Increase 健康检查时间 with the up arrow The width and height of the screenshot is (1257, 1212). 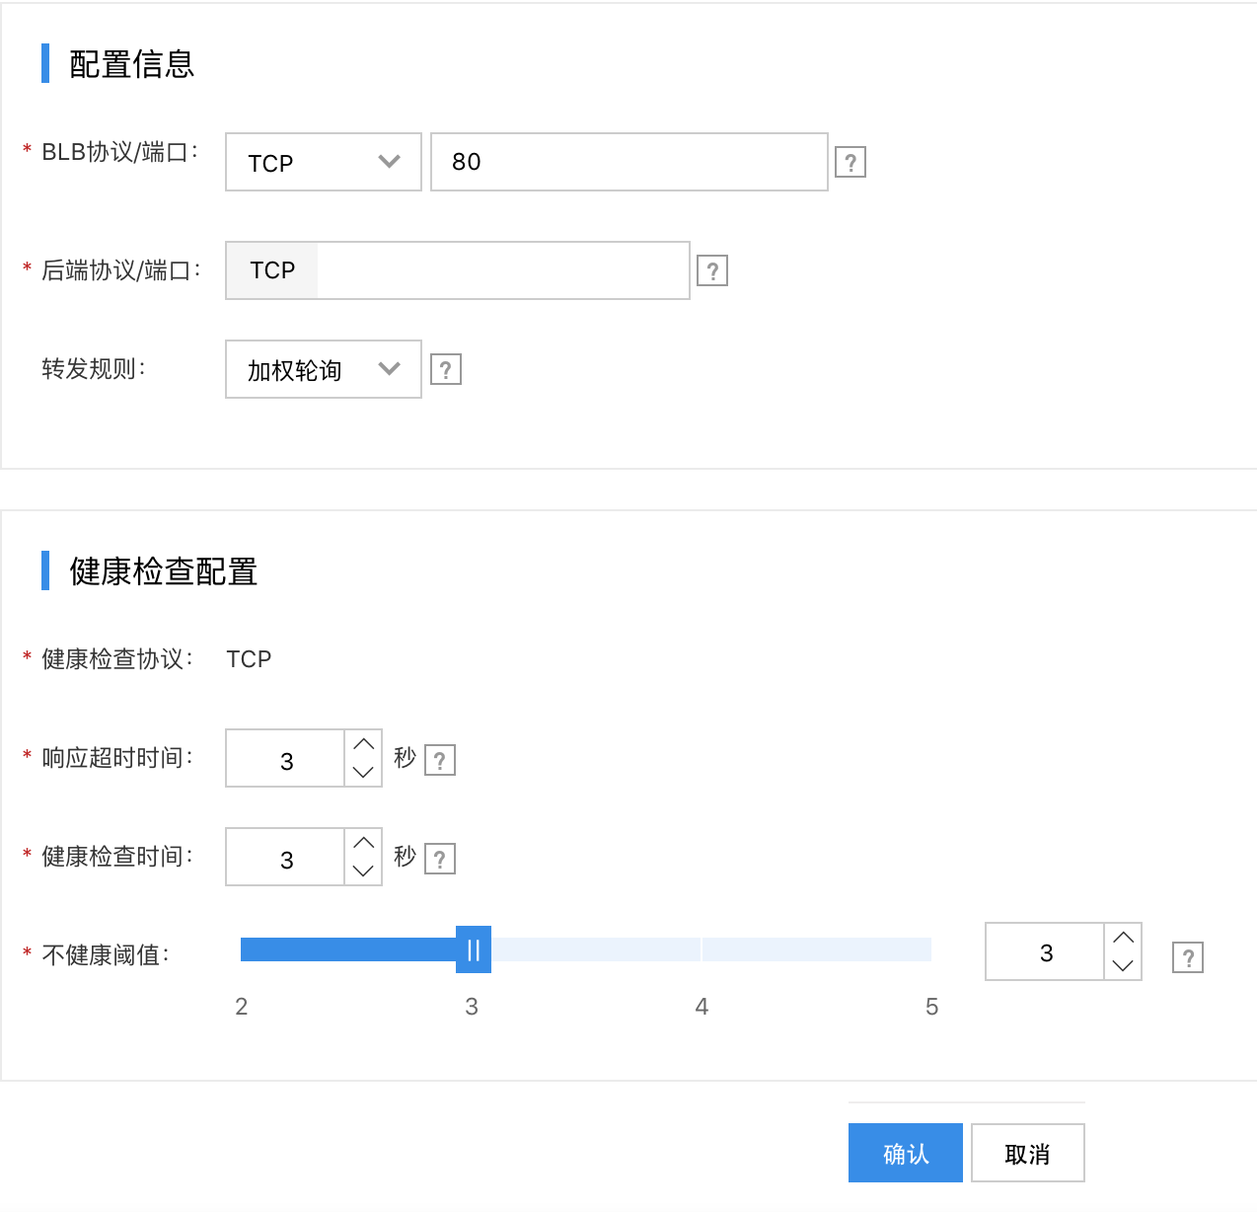(363, 843)
